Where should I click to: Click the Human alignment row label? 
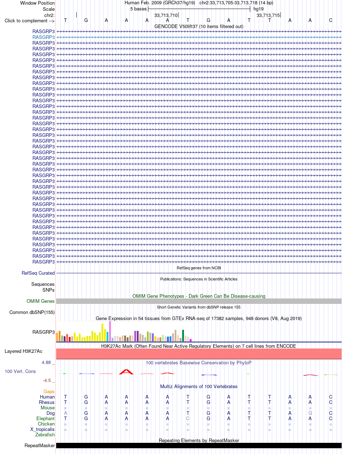click(x=48, y=397)
